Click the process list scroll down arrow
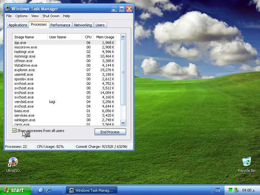This screenshot has height=195, width=260. pyautogui.click(x=123, y=123)
